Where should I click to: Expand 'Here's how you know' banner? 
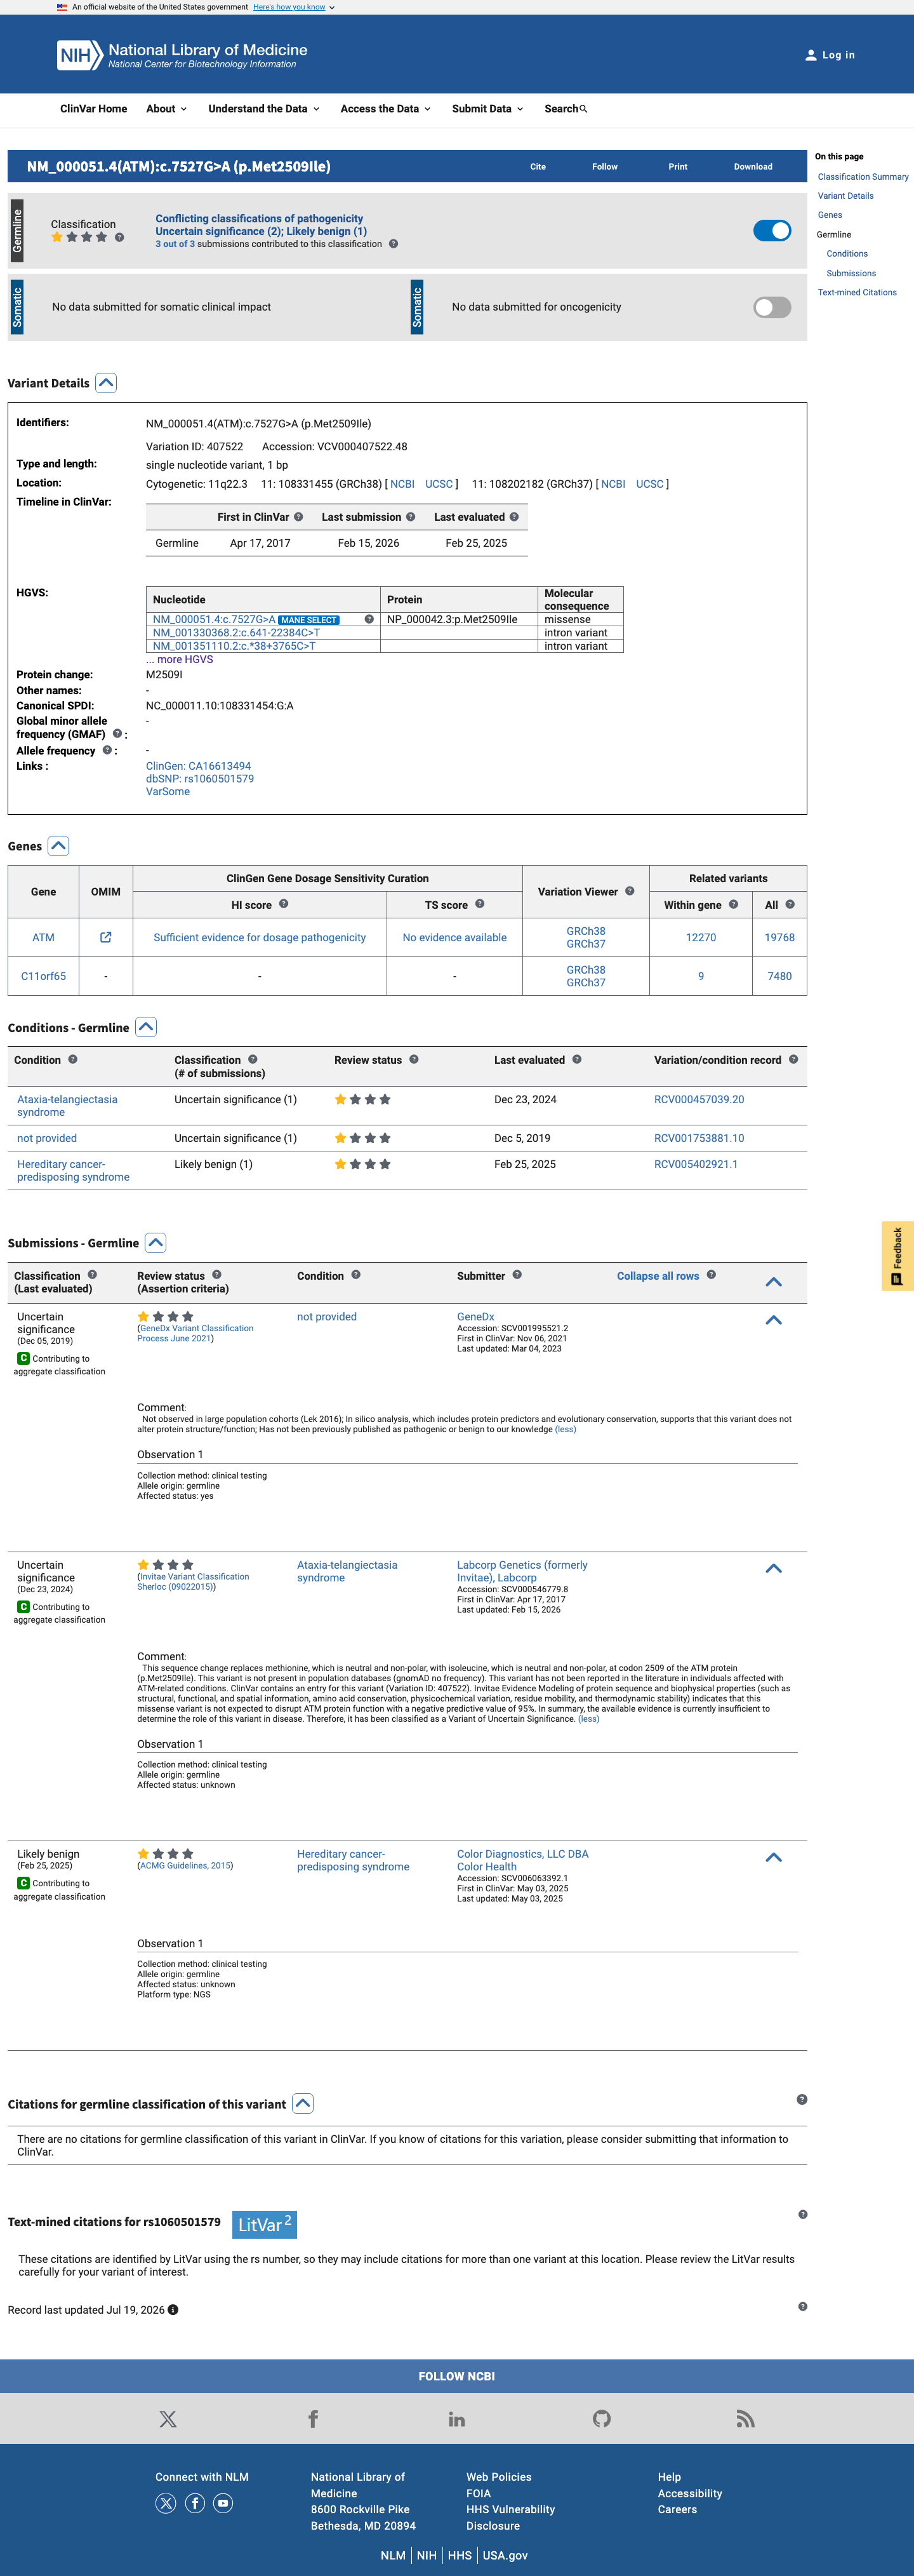click(294, 7)
